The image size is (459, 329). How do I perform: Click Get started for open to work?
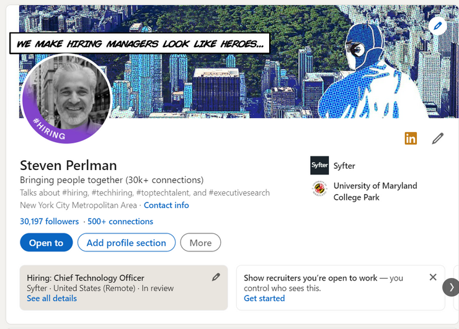point(264,299)
